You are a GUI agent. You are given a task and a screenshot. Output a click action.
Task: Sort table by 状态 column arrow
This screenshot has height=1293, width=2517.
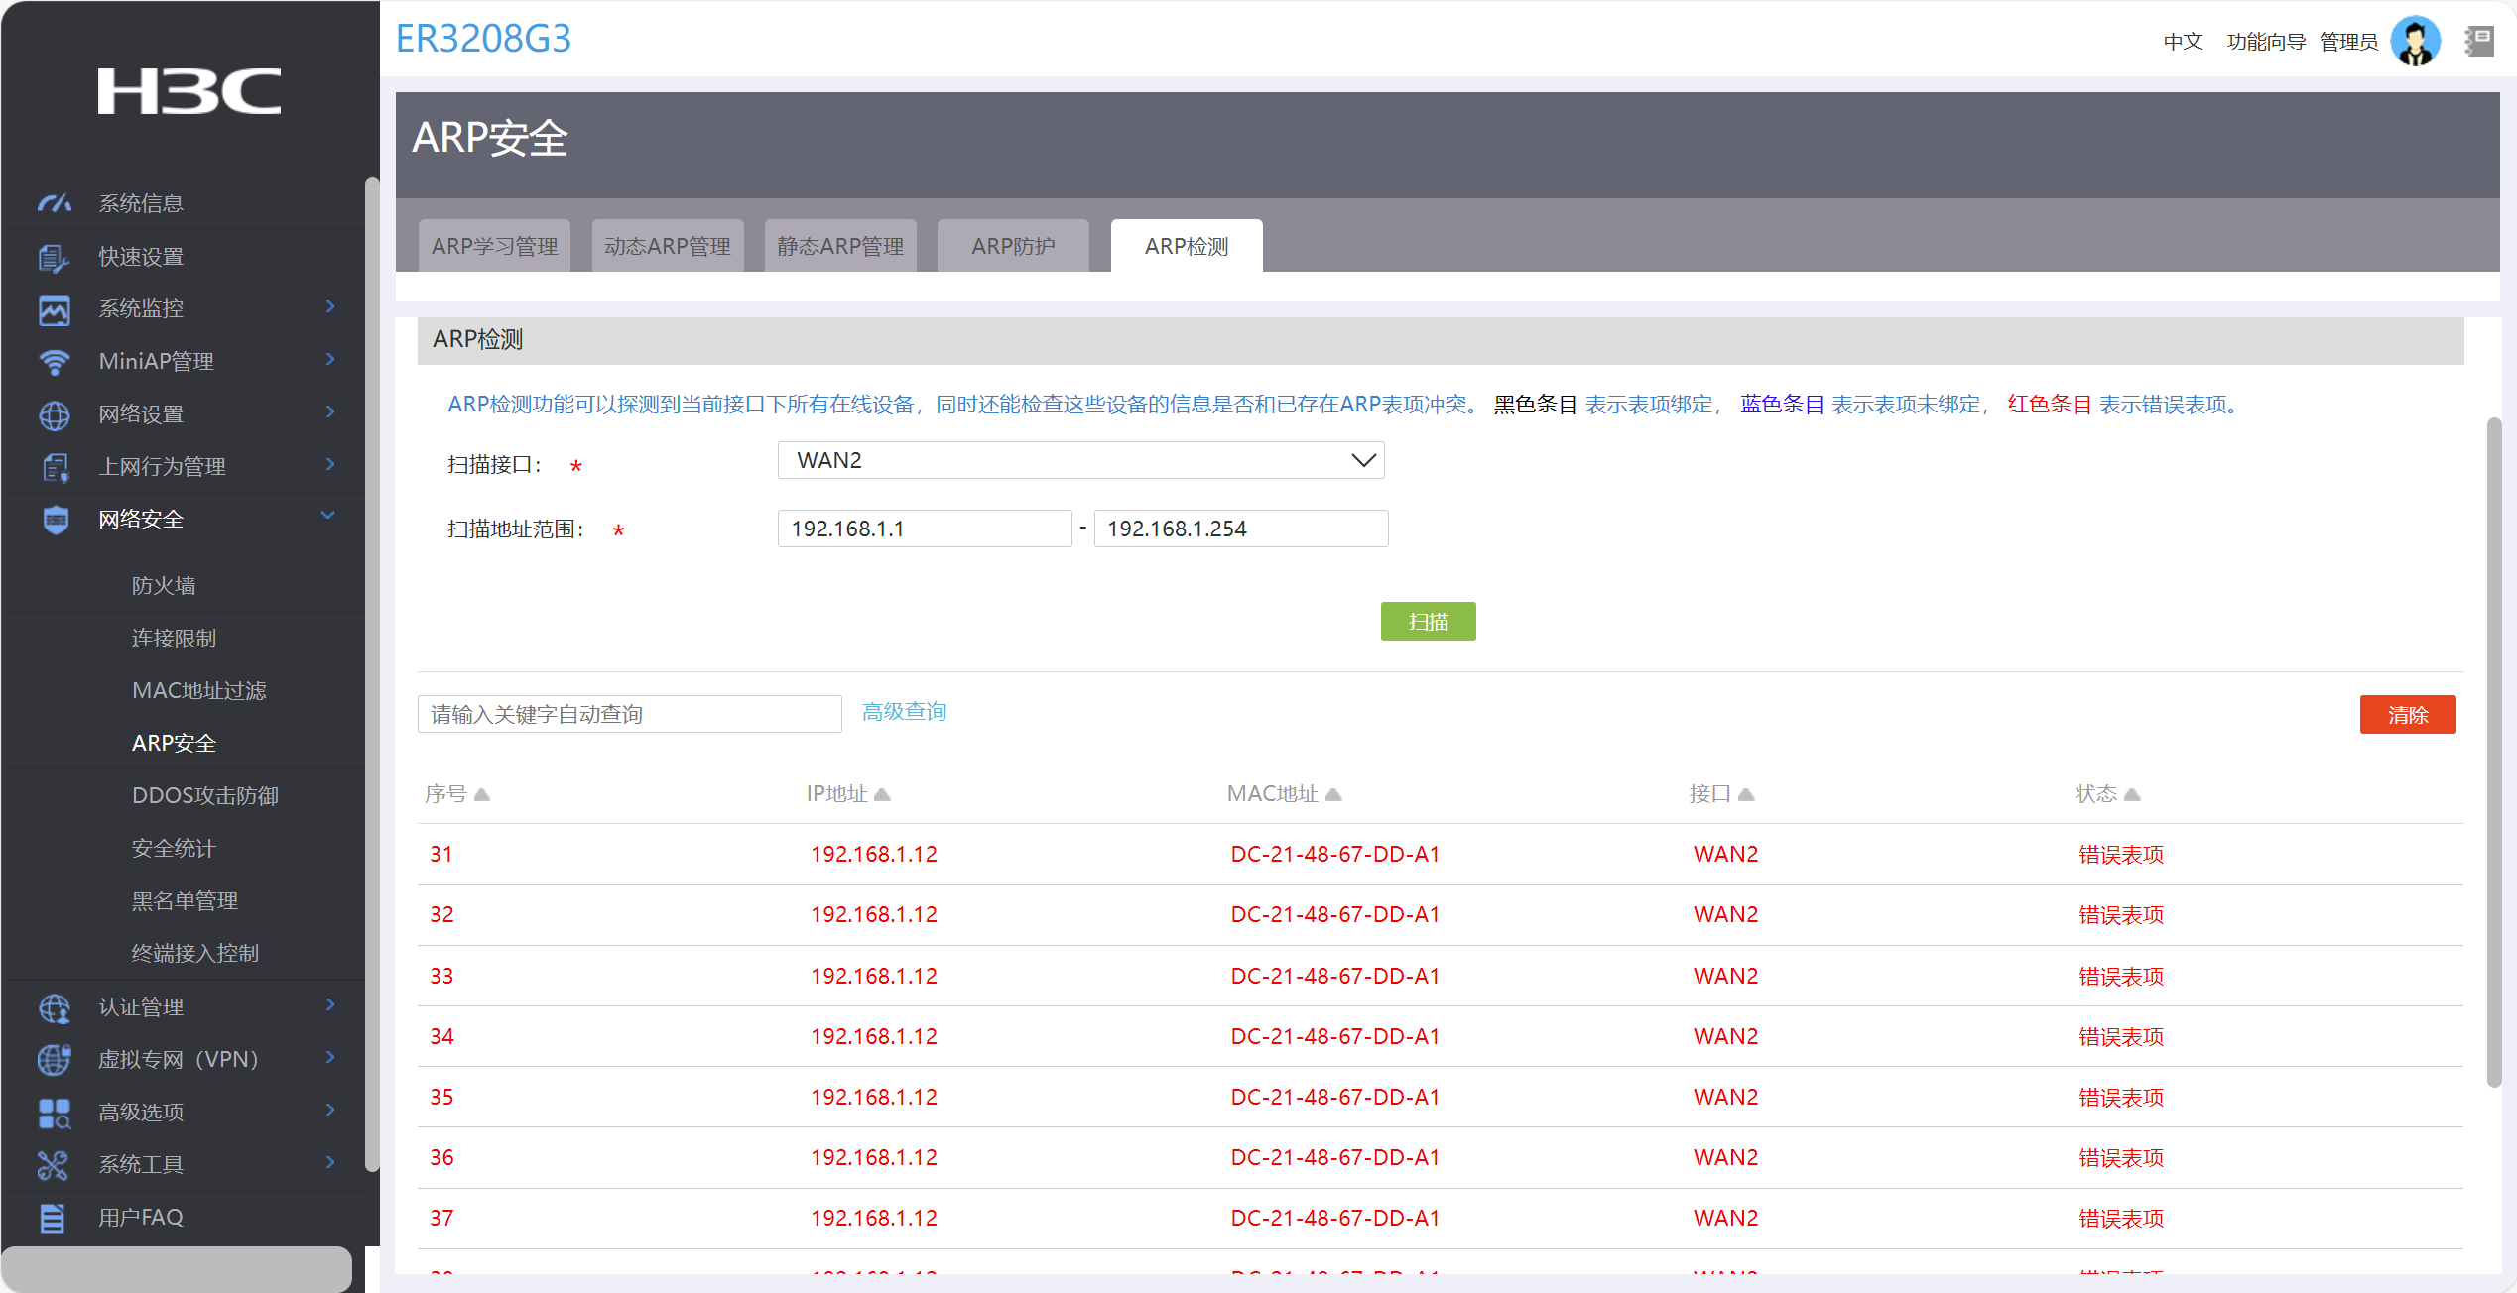[x=2132, y=794]
